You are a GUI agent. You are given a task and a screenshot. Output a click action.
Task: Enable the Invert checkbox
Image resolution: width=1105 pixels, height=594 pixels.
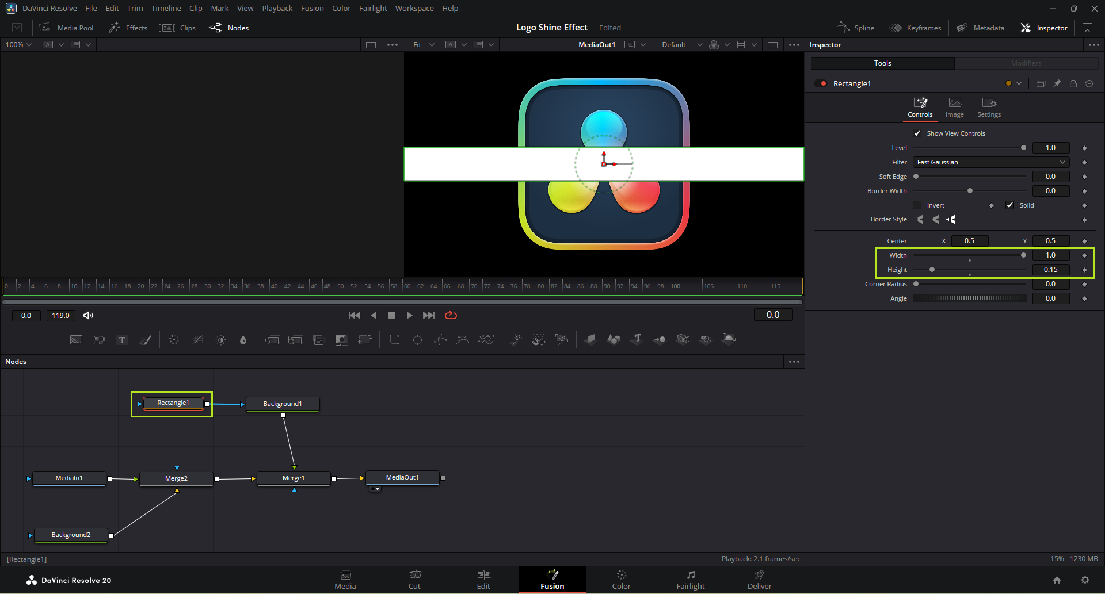(x=917, y=205)
